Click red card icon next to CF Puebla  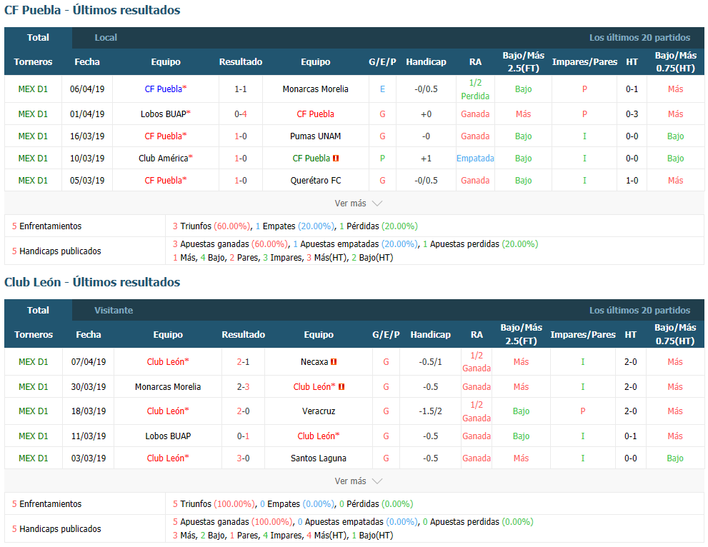(x=336, y=159)
